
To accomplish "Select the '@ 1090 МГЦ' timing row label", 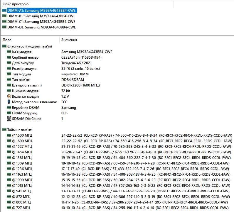I will (x=22, y=180).
